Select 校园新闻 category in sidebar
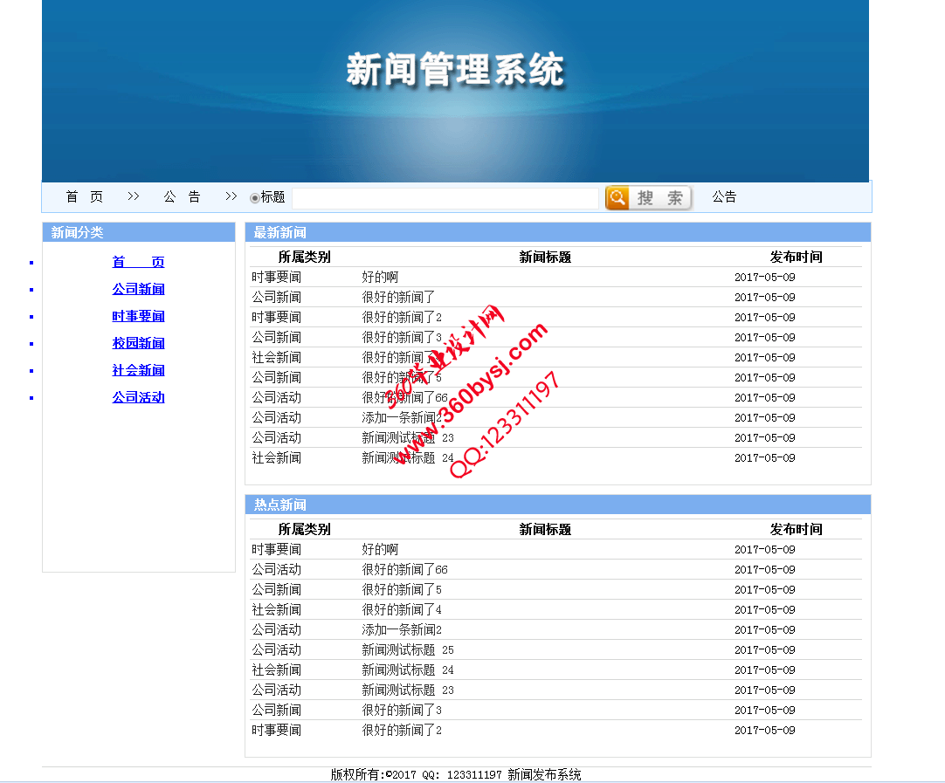This screenshot has width=945, height=783. pos(138,343)
